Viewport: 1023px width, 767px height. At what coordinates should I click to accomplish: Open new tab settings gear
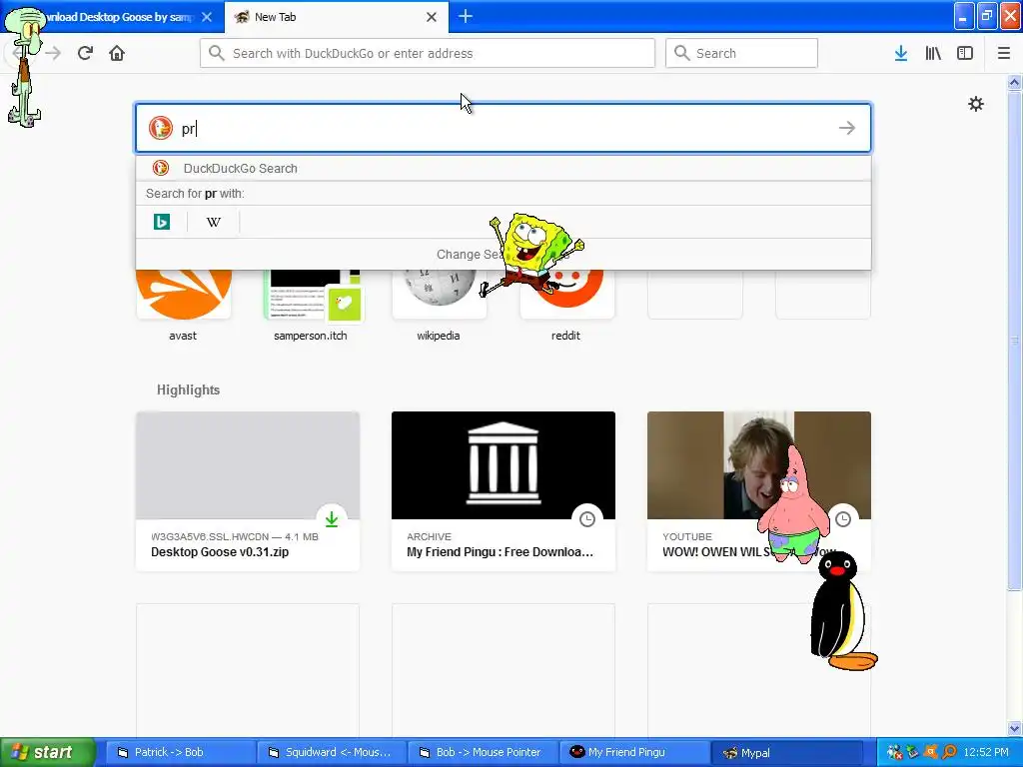tap(975, 104)
